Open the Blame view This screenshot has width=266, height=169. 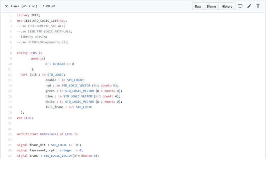(x=211, y=6)
